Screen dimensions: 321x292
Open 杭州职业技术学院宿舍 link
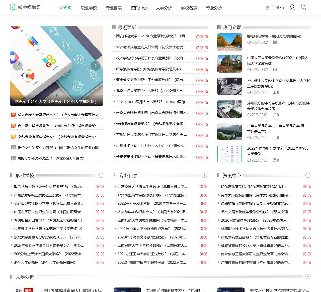(256, 229)
